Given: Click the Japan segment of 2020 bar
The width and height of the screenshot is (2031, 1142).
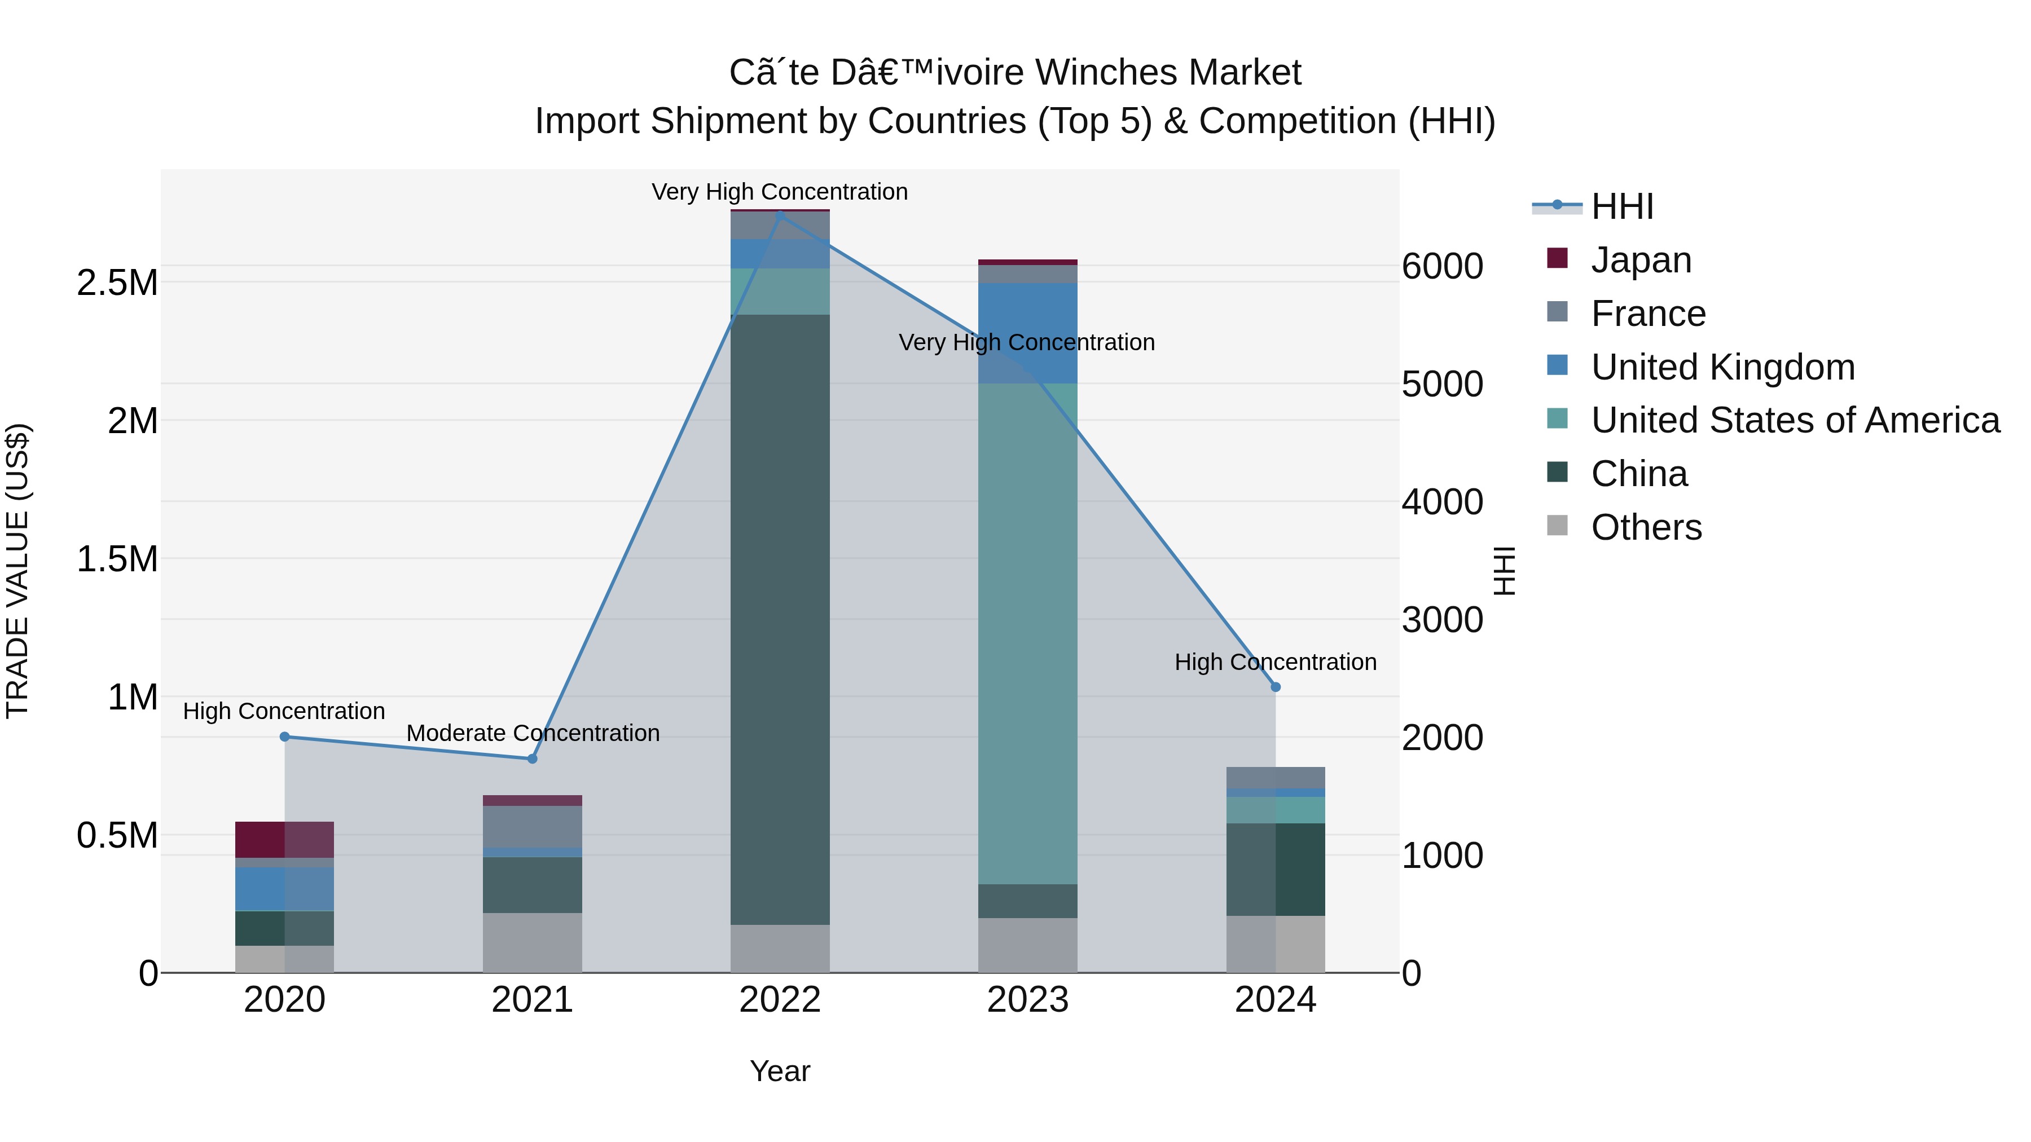Looking at the screenshot, I should pos(285,839).
